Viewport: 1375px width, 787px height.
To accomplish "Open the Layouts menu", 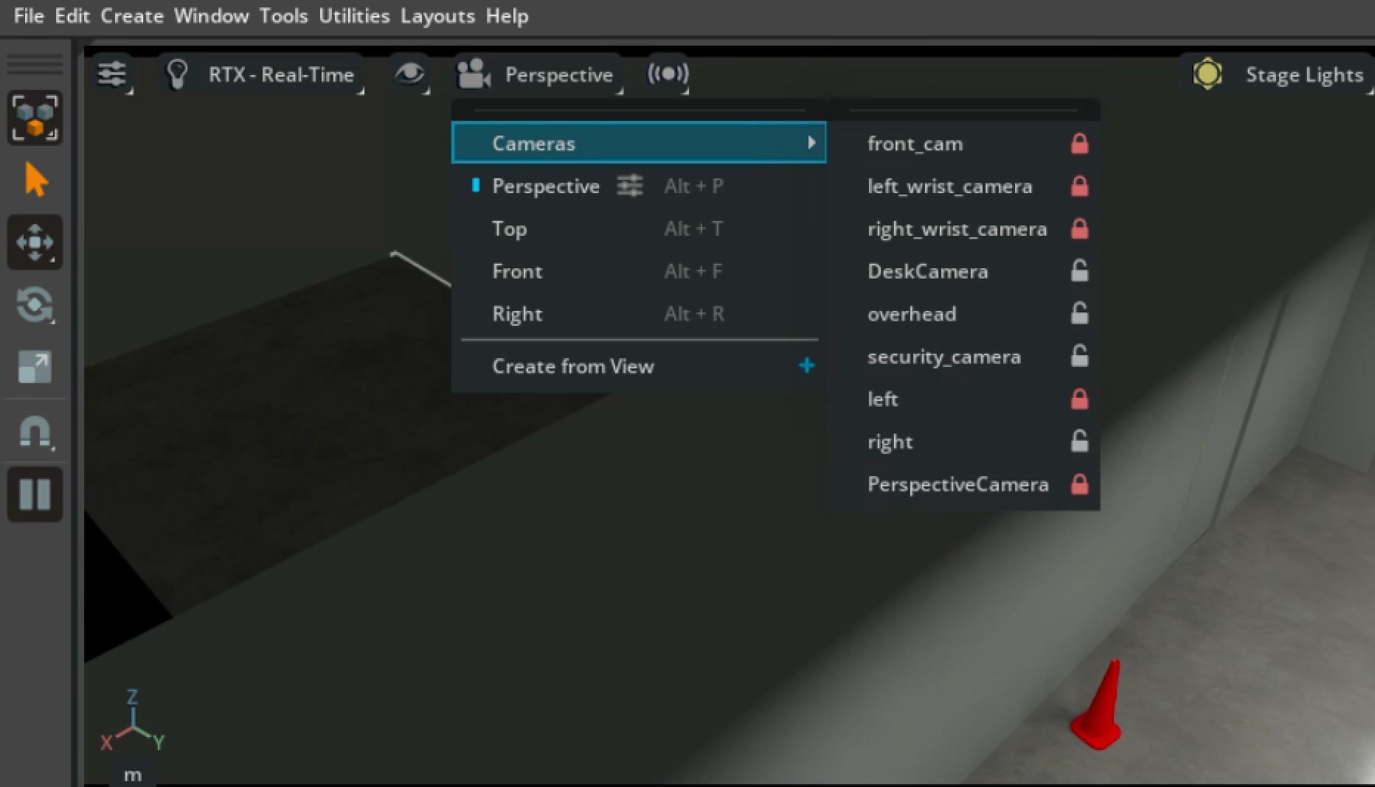I will [x=437, y=15].
